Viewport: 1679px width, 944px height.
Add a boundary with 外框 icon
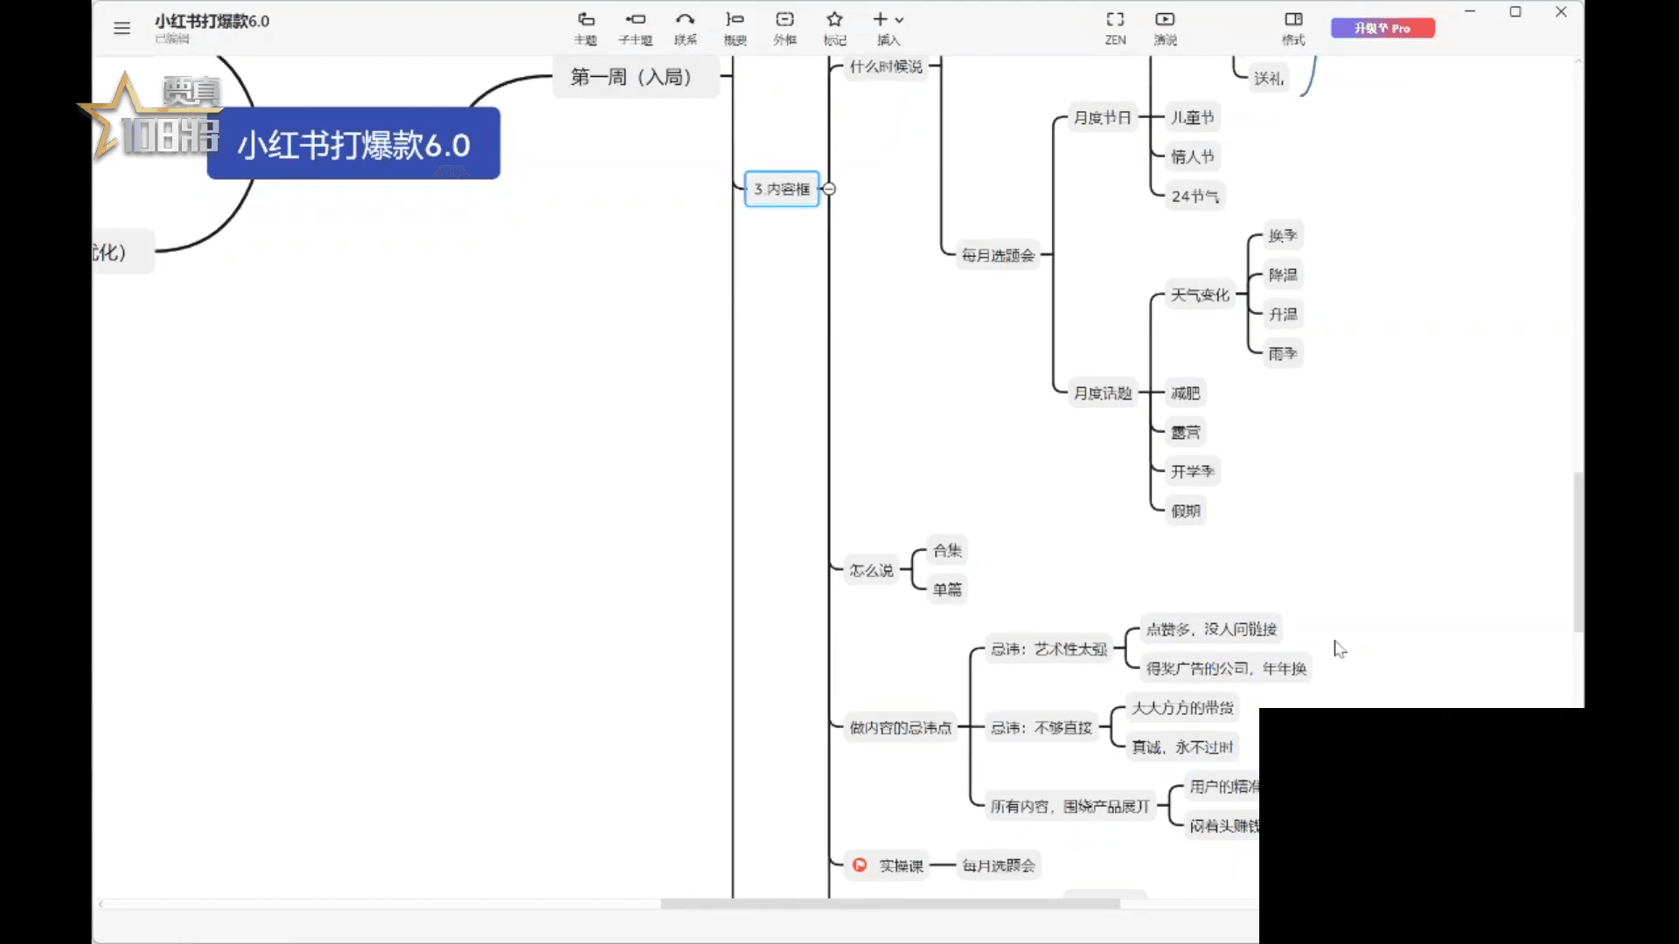coord(785,28)
